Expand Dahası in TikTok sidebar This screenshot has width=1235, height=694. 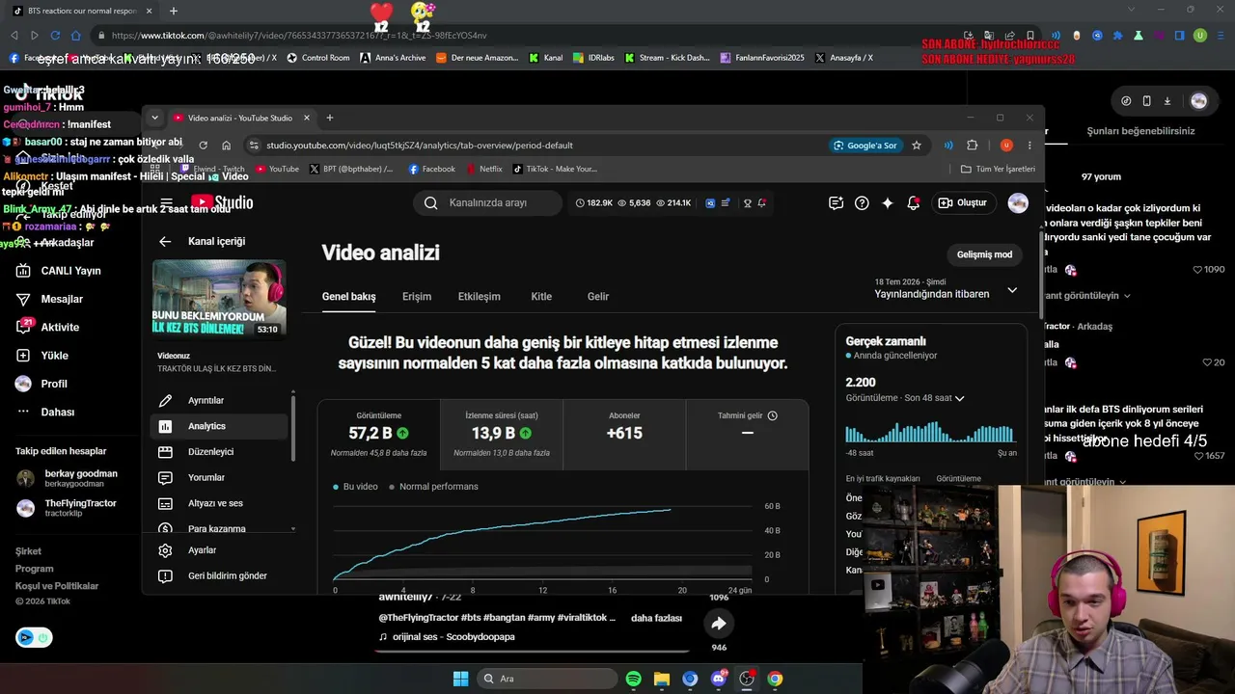click(45, 412)
